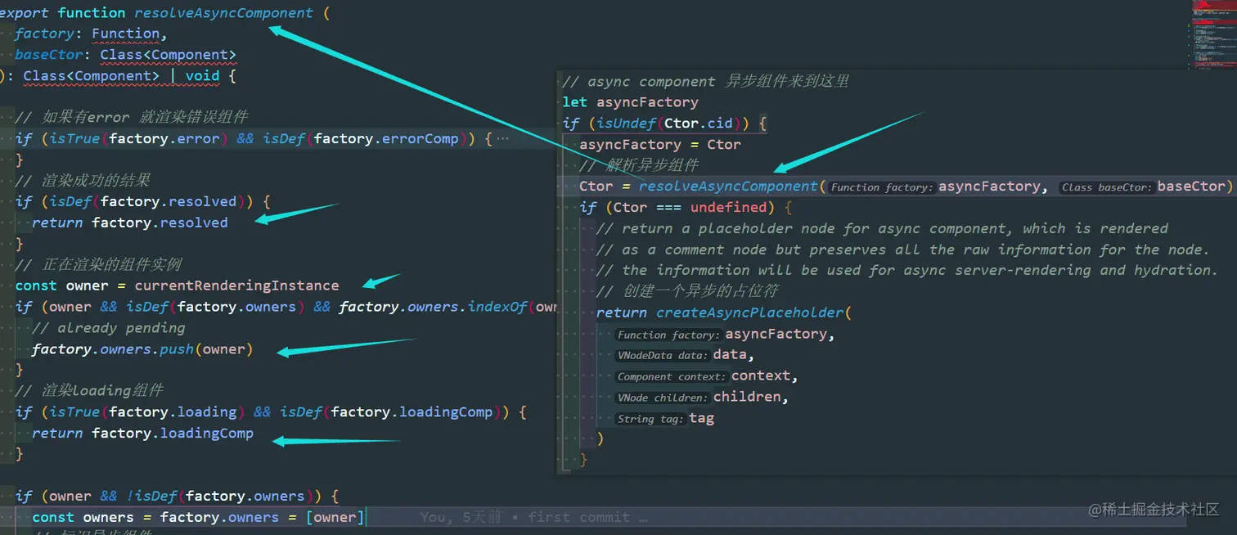Viewport: 1237px width, 535px height.
Task: Click undefined in the Ctor === undefined check
Action: (729, 208)
